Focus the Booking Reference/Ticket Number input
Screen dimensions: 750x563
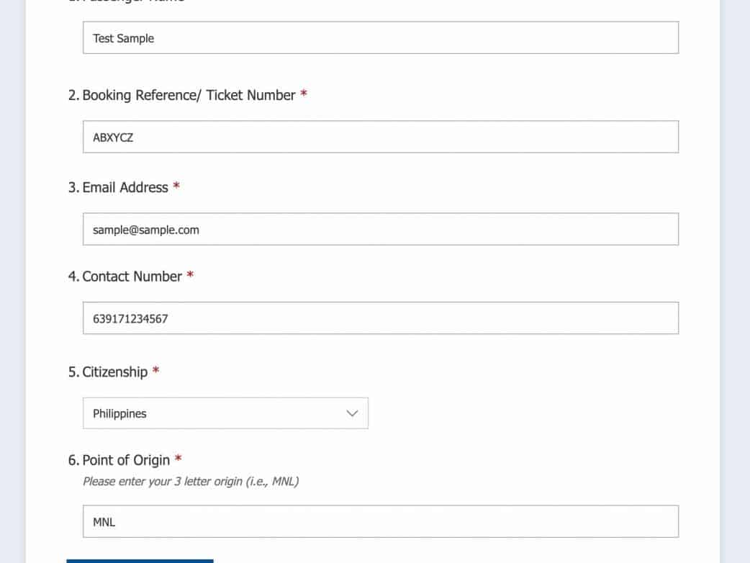pyautogui.click(x=380, y=137)
